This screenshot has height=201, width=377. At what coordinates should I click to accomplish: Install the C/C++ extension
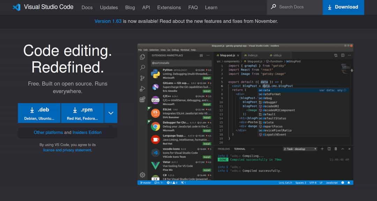tap(207, 105)
